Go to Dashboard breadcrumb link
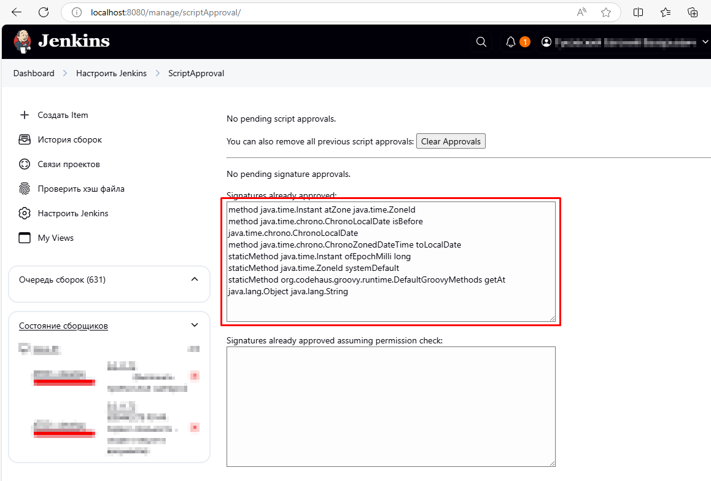 34,73
